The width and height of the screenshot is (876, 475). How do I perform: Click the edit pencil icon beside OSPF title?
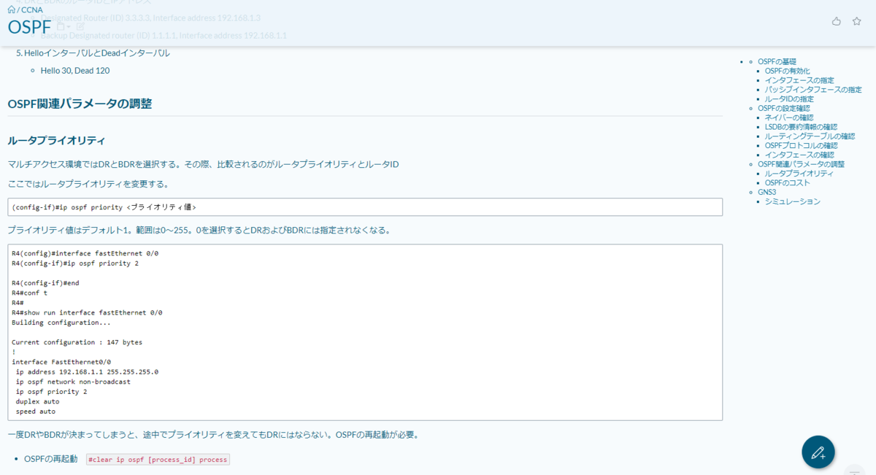[80, 27]
